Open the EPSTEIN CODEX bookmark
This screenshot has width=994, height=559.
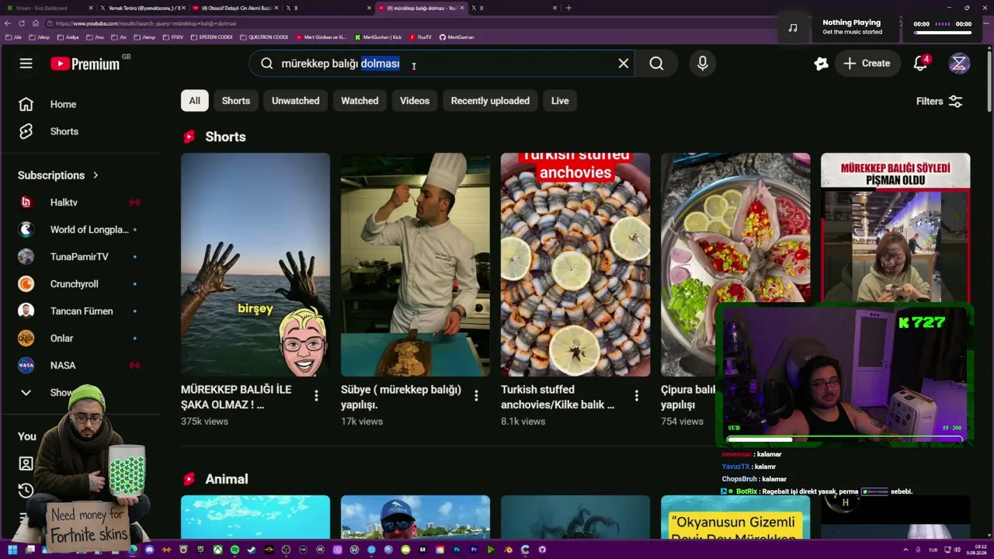(212, 37)
